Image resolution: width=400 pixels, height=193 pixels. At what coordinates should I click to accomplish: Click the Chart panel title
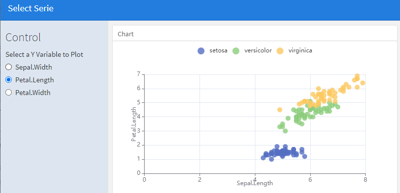[x=126, y=34]
